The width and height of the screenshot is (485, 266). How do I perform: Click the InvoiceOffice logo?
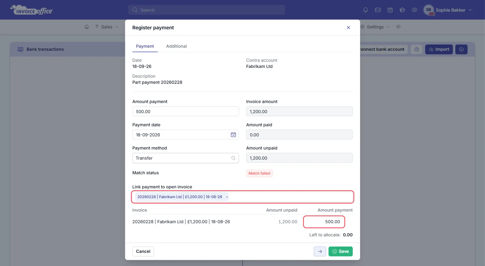tap(32, 10)
